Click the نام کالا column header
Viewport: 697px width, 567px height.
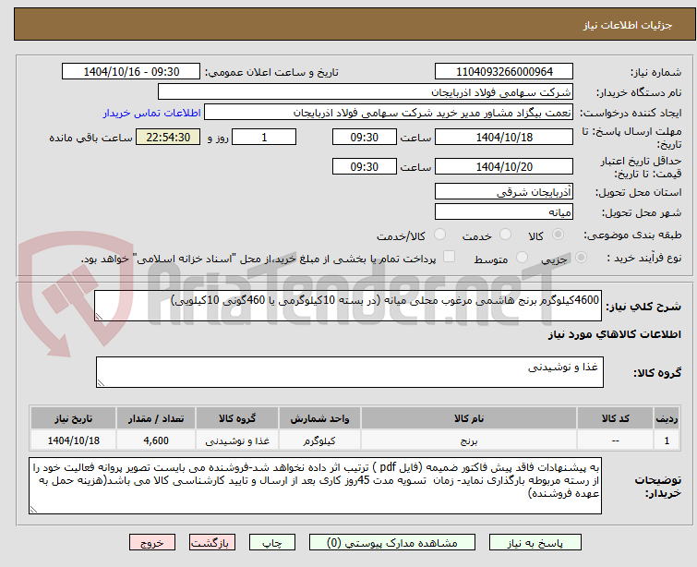(x=469, y=418)
